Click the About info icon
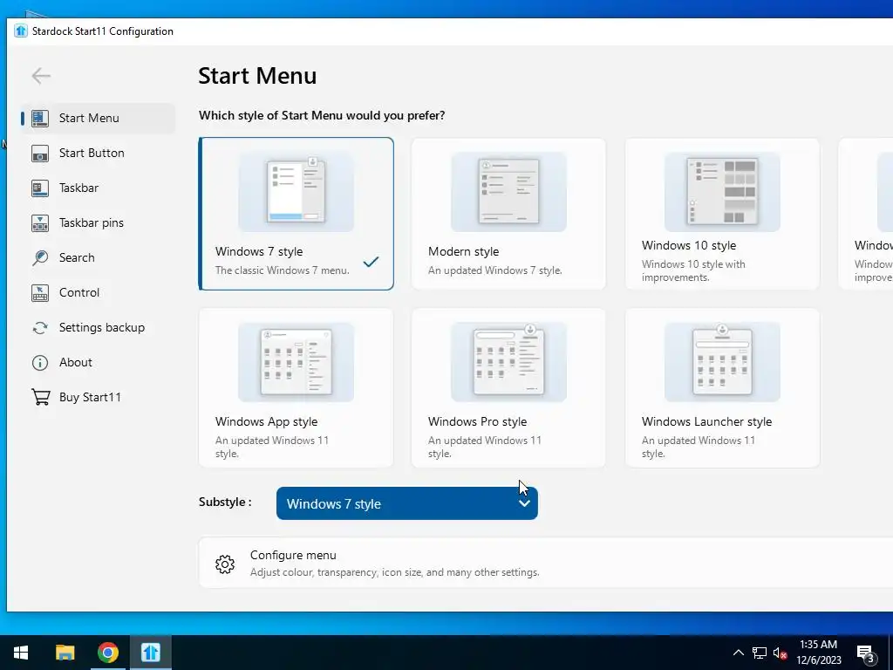The image size is (893, 670). [x=40, y=362]
